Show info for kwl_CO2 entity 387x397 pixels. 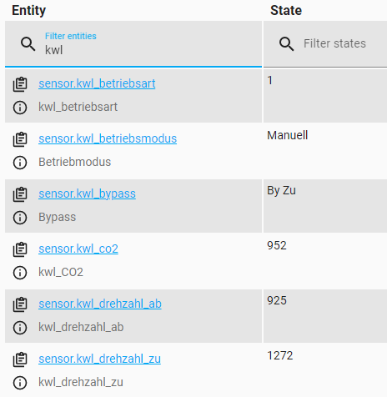click(x=20, y=273)
